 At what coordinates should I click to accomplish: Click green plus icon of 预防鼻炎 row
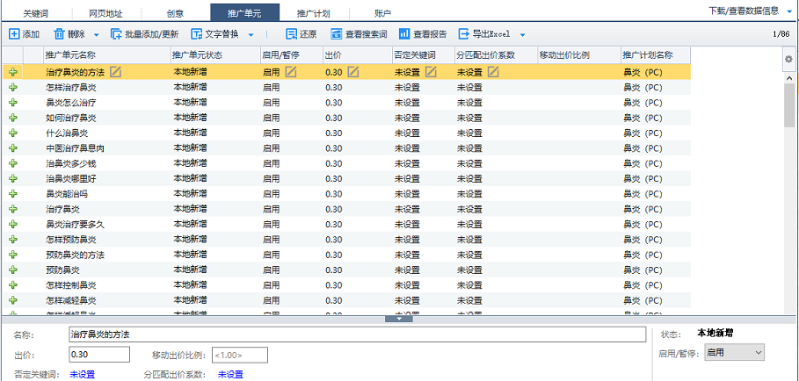[x=13, y=270]
